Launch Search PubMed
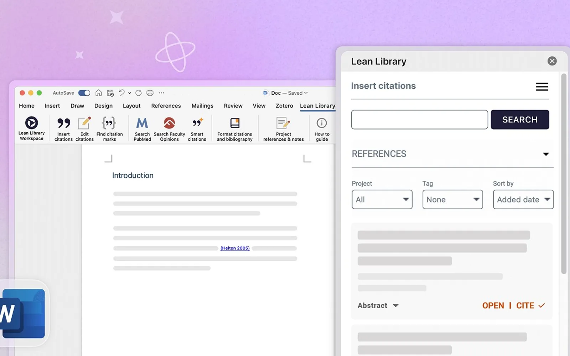Viewport: 570px width, 356px height. 142,129
